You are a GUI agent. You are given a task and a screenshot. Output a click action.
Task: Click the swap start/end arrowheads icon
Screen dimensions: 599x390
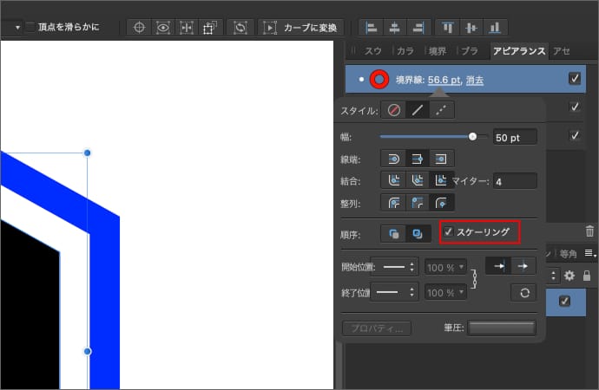tap(523, 293)
